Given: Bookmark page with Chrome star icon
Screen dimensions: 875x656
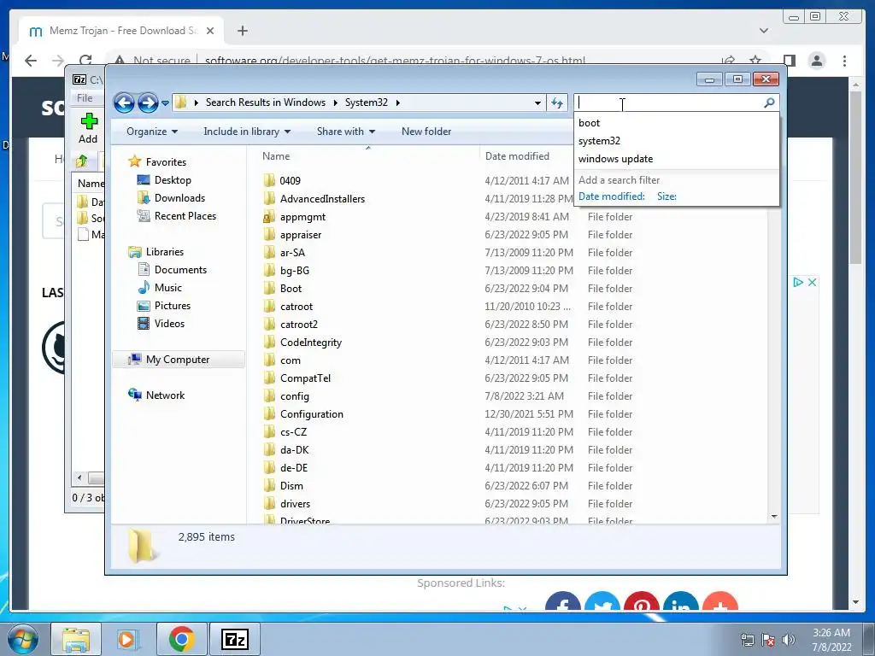Looking at the screenshot, I should coord(755,61).
